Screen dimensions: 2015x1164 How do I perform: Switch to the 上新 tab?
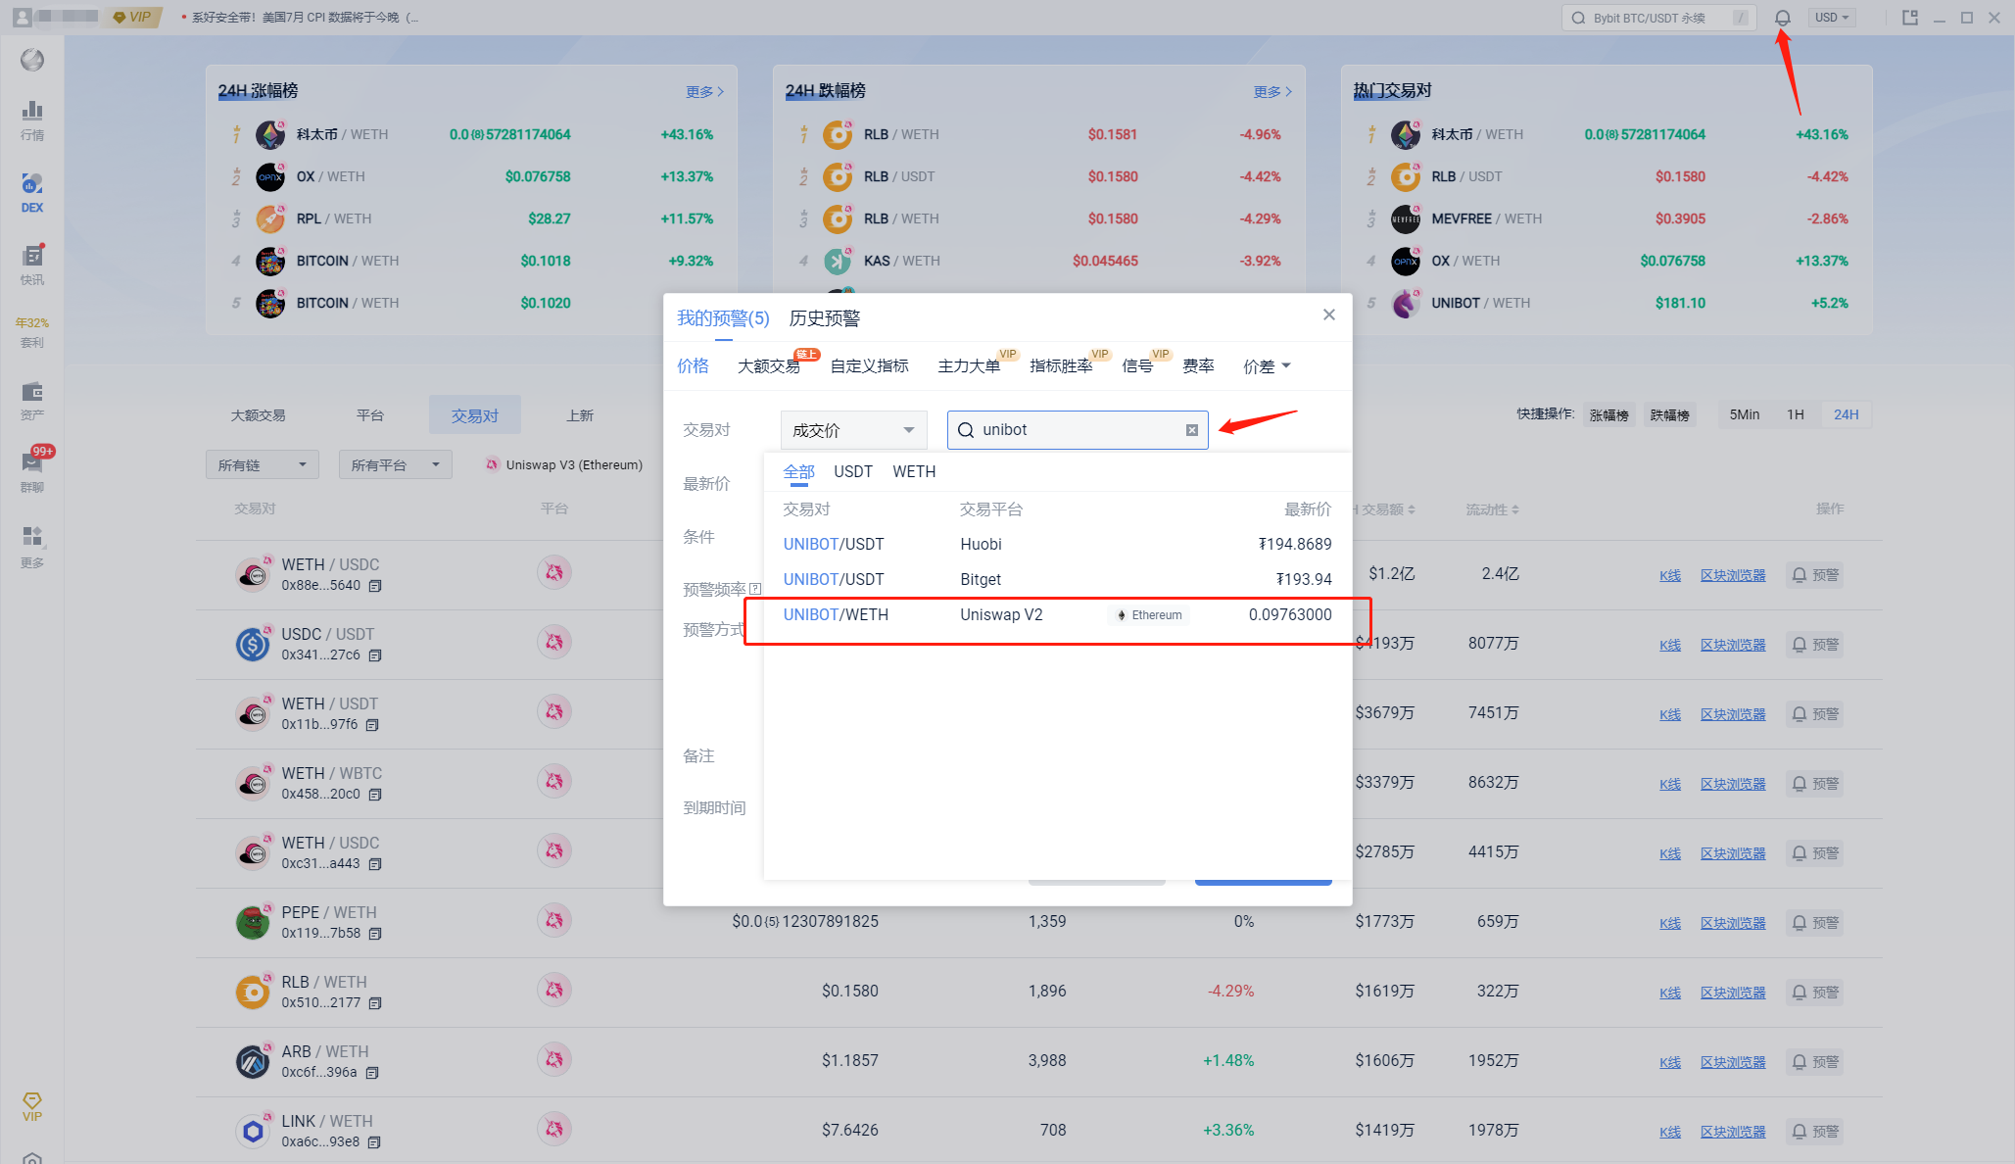580,415
